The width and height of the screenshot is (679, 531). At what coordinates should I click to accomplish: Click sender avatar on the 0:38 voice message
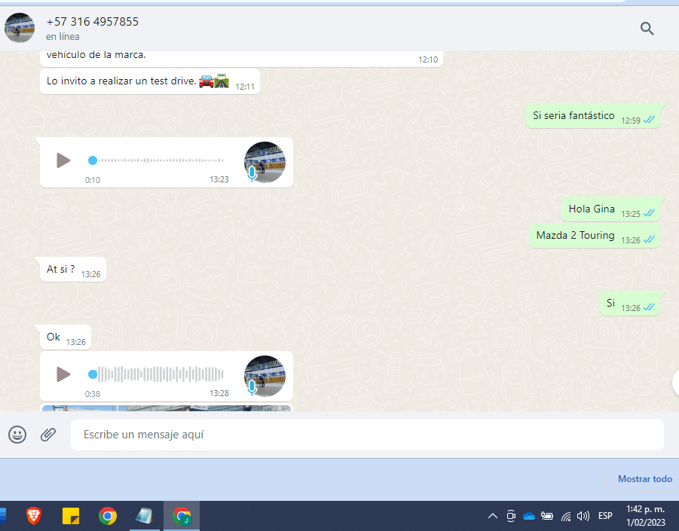265,376
